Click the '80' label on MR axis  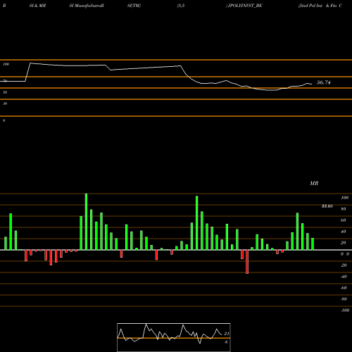(x=344, y=209)
